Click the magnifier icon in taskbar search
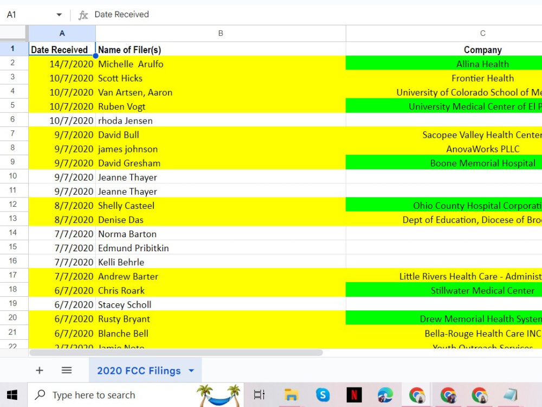 tap(40, 395)
